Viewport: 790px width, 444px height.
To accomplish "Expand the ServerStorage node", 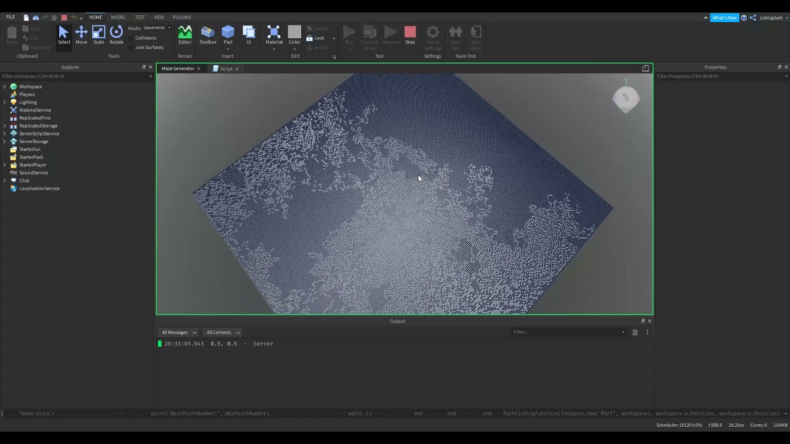I will (x=5, y=141).
